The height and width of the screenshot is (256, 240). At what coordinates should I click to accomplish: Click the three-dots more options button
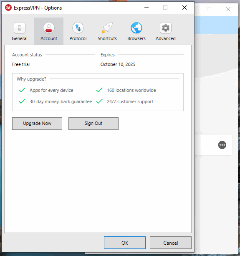point(222,145)
